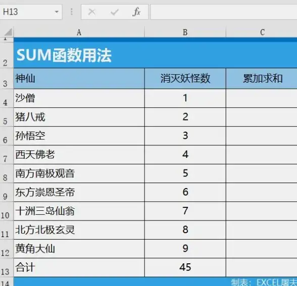Click the Select All corner triangle
Screen dimensions: 297x286
coord(8,32)
